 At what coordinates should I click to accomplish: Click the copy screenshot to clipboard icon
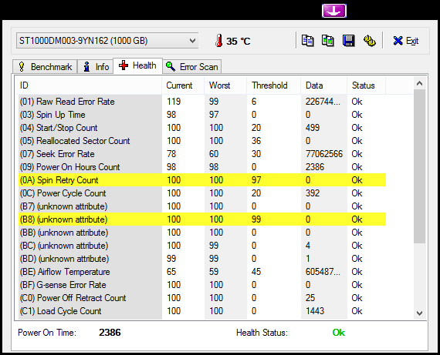click(x=328, y=41)
